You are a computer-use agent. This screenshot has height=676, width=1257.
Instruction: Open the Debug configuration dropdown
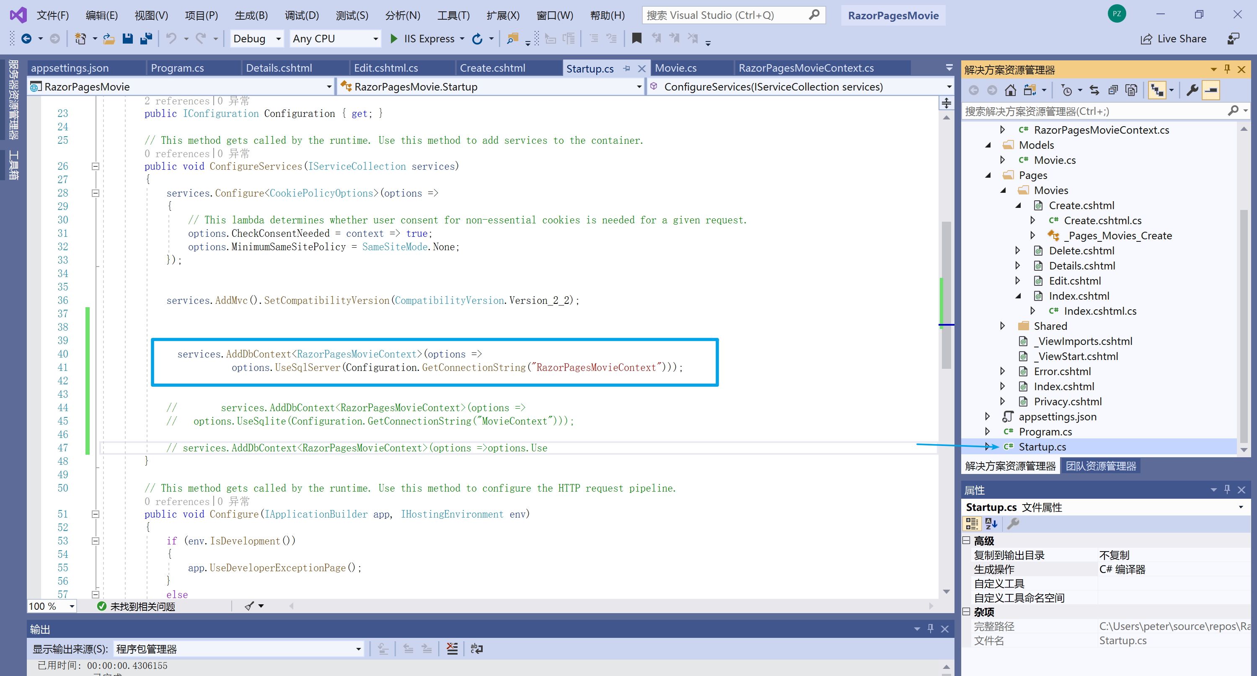coord(257,39)
